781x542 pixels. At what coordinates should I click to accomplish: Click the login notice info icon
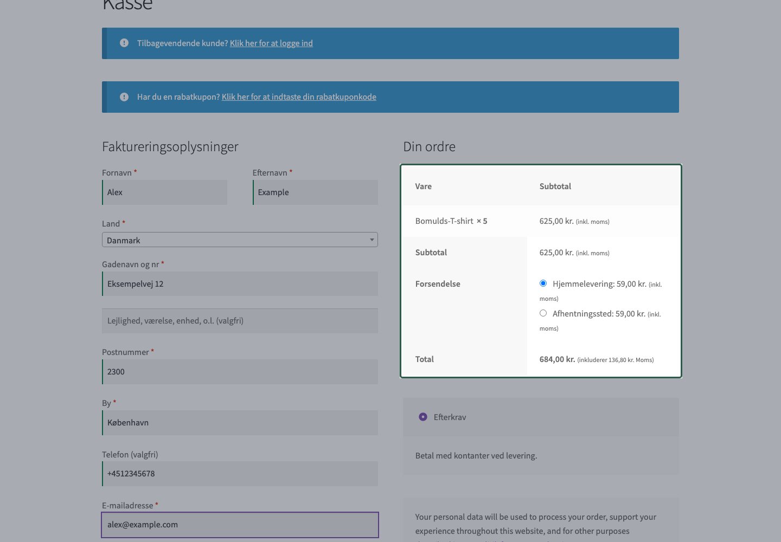[124, 43]
